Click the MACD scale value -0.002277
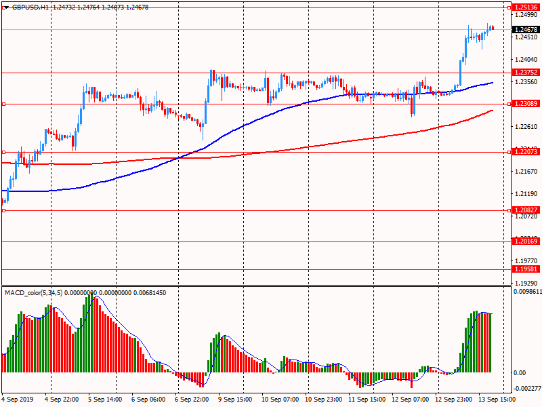This screenshot has height=407, width=542. (528, 389)
